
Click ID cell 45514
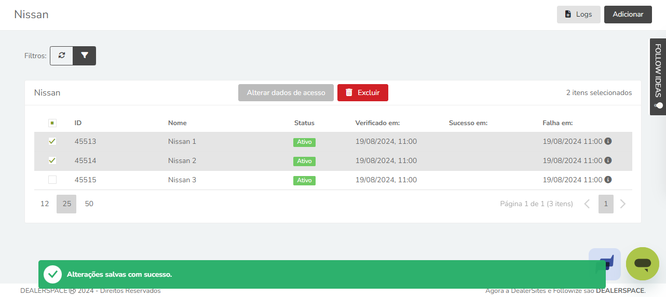click(x=86, y=160)
